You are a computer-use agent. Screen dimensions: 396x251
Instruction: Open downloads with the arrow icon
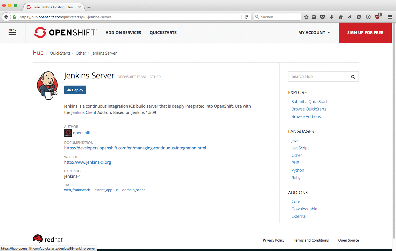(332, 17)
